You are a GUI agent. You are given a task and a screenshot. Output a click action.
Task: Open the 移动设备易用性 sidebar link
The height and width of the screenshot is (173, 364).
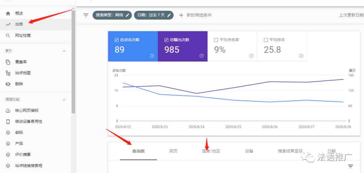[x=29, y=122]
